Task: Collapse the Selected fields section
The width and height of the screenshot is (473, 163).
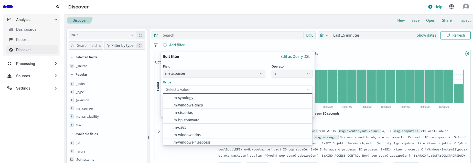Action: click(x=72, y=57)
